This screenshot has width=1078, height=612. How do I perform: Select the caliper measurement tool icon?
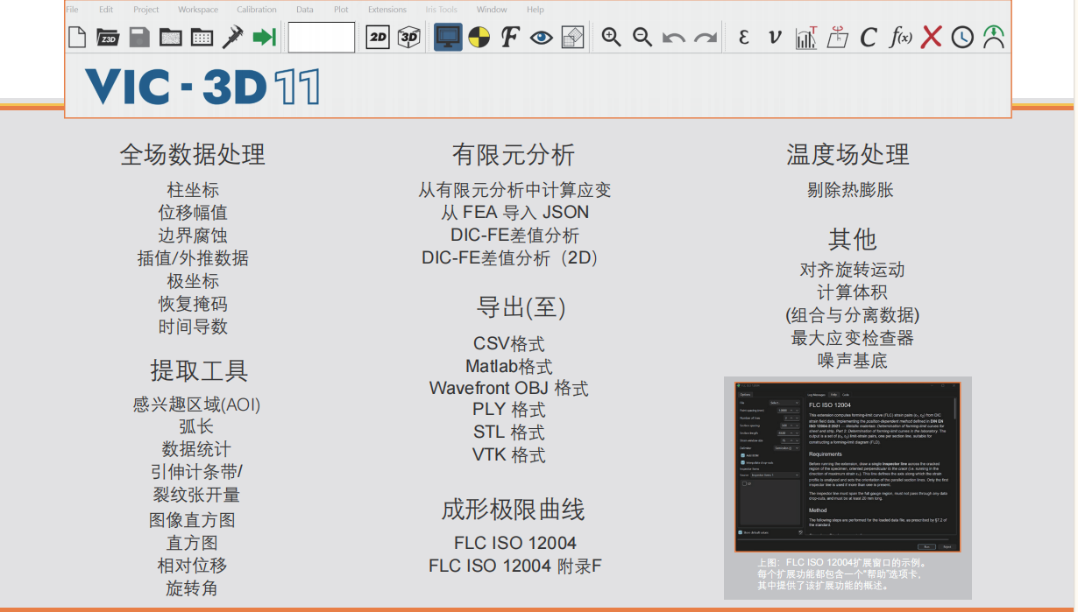click(x=232, y=38)
